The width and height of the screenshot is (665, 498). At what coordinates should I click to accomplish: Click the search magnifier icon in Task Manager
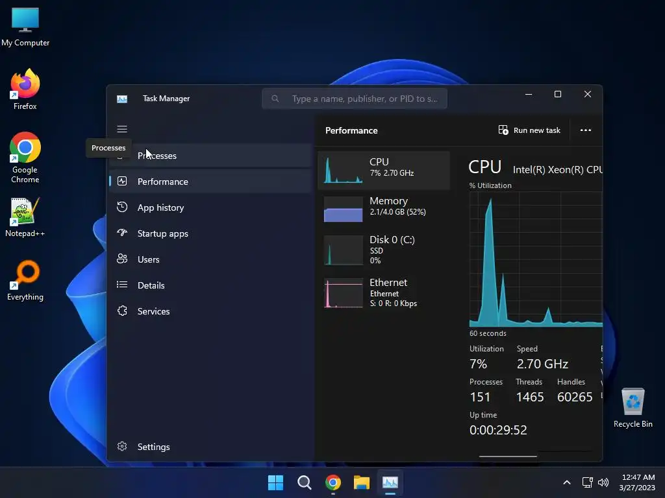[x=275, y=99]
